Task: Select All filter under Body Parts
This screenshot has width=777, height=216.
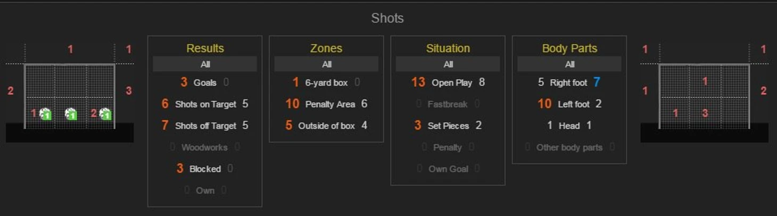Action: 569,64
